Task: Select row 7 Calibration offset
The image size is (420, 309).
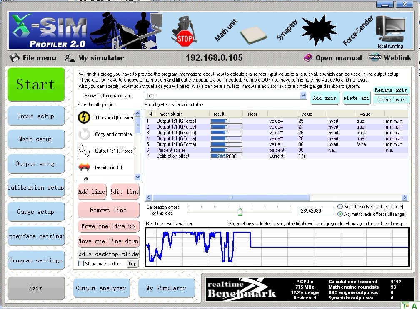Action: pos(277,156)
